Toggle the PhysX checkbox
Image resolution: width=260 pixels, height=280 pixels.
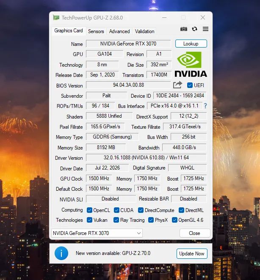pyautogui.click(x=151, y=220)
